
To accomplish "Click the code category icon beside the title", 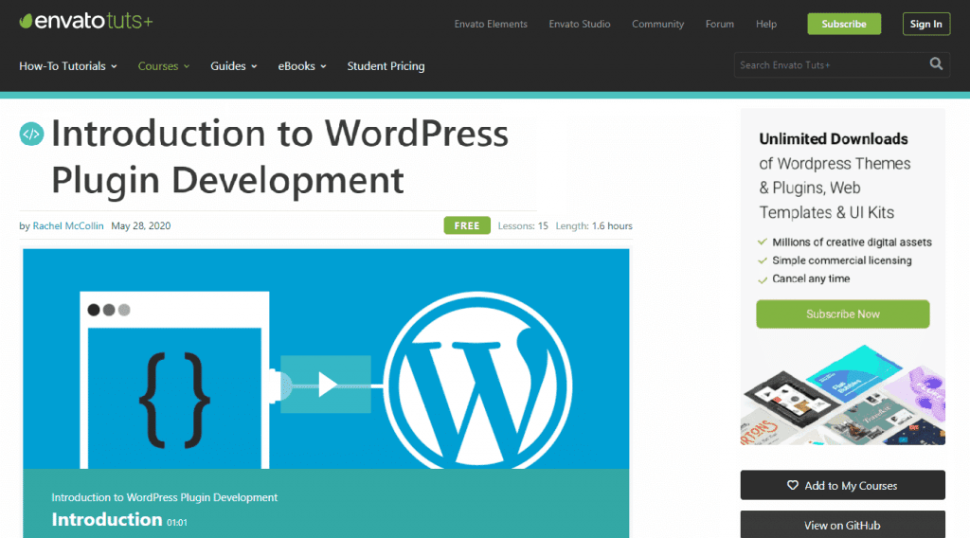I will point(31,134).
